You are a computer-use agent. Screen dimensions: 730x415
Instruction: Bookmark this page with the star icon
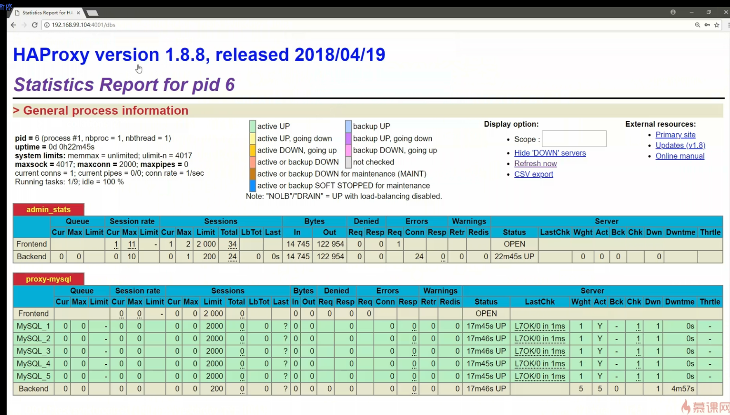pyautogui.click(x=717, y=25)
